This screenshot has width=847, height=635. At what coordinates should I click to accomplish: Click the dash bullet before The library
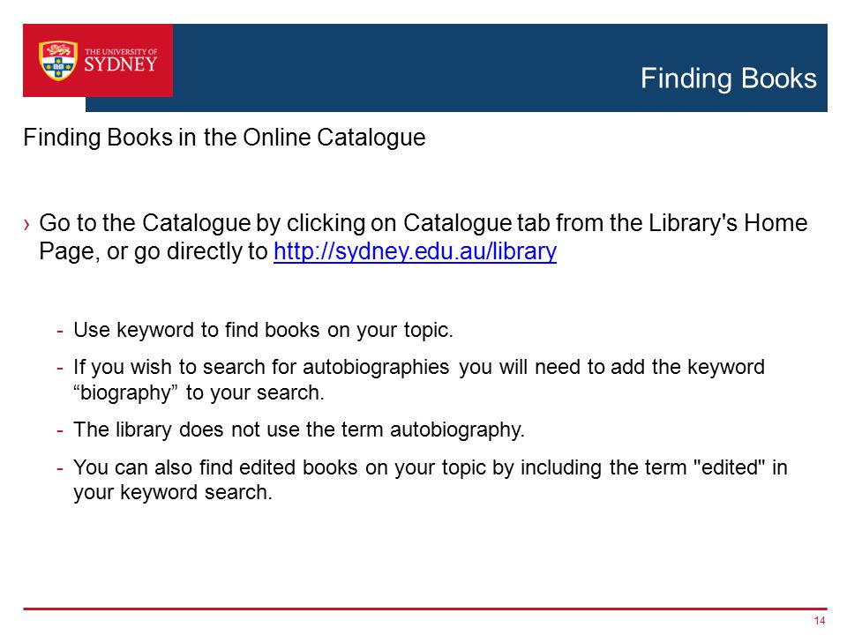60,430
